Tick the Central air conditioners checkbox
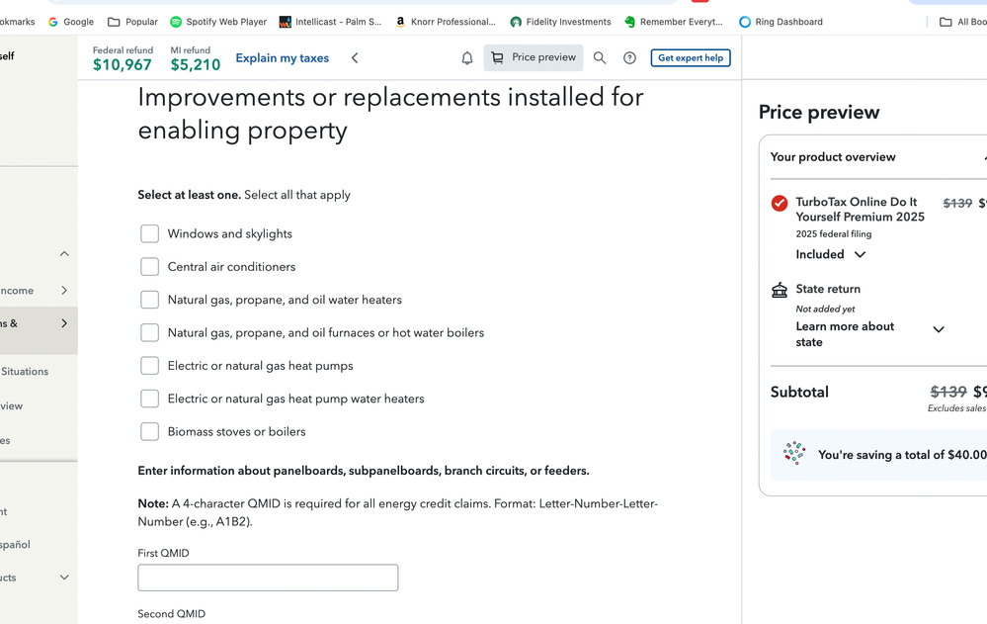 (x=149, y=267)
